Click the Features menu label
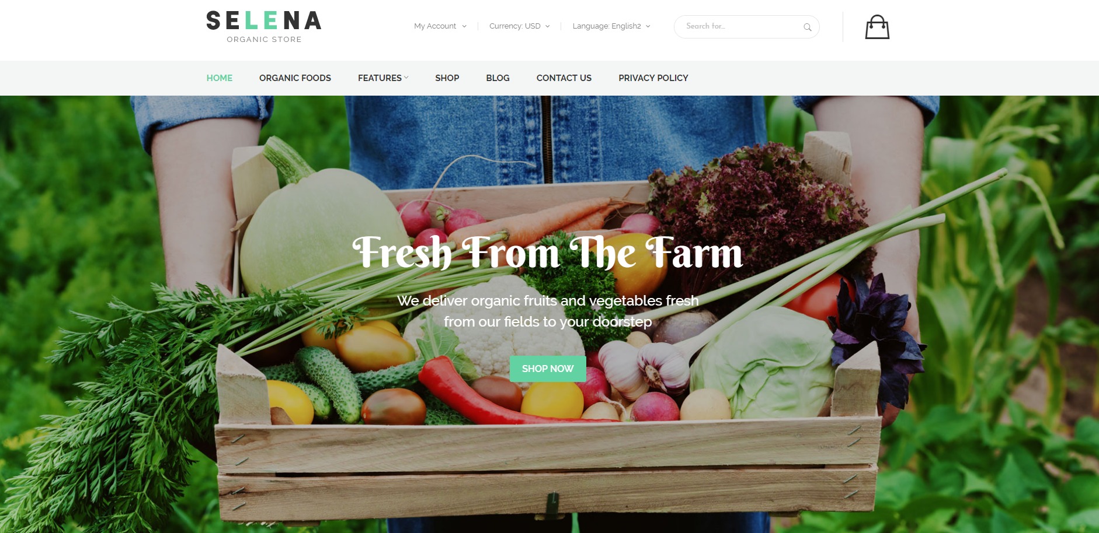 click(x=380, y=78)
